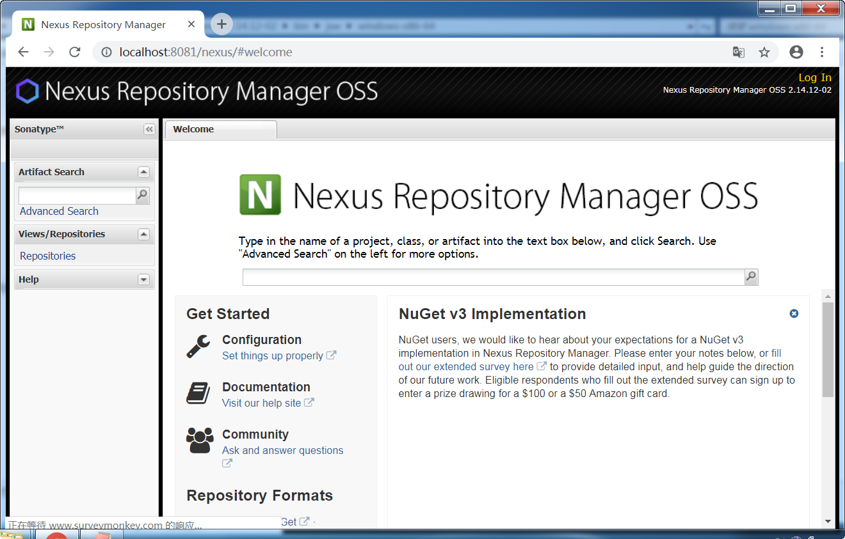Open Repositories view
845x539 pixels.
(x=47, y=256)
